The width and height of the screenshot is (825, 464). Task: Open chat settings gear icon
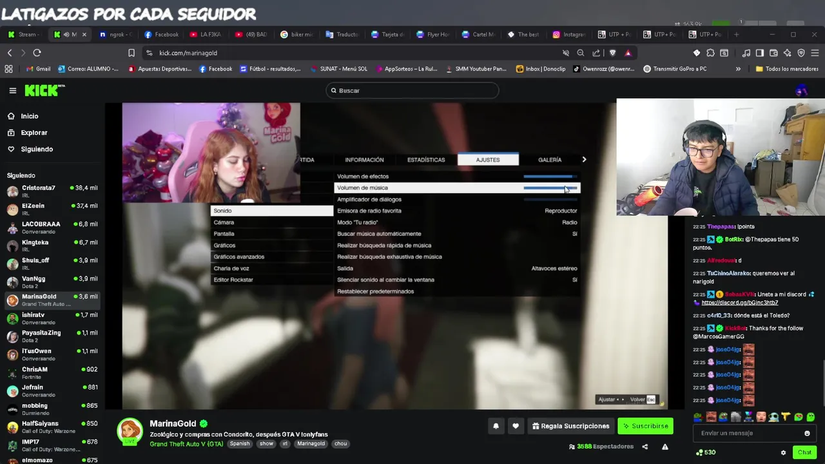(783, 452)
